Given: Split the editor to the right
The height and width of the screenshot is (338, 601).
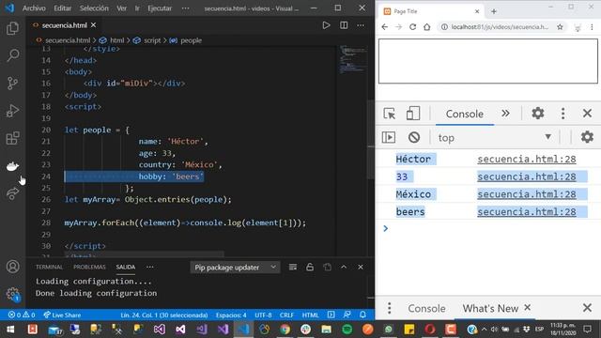Looking at the screenshot, I should click(x=344, y=25).
